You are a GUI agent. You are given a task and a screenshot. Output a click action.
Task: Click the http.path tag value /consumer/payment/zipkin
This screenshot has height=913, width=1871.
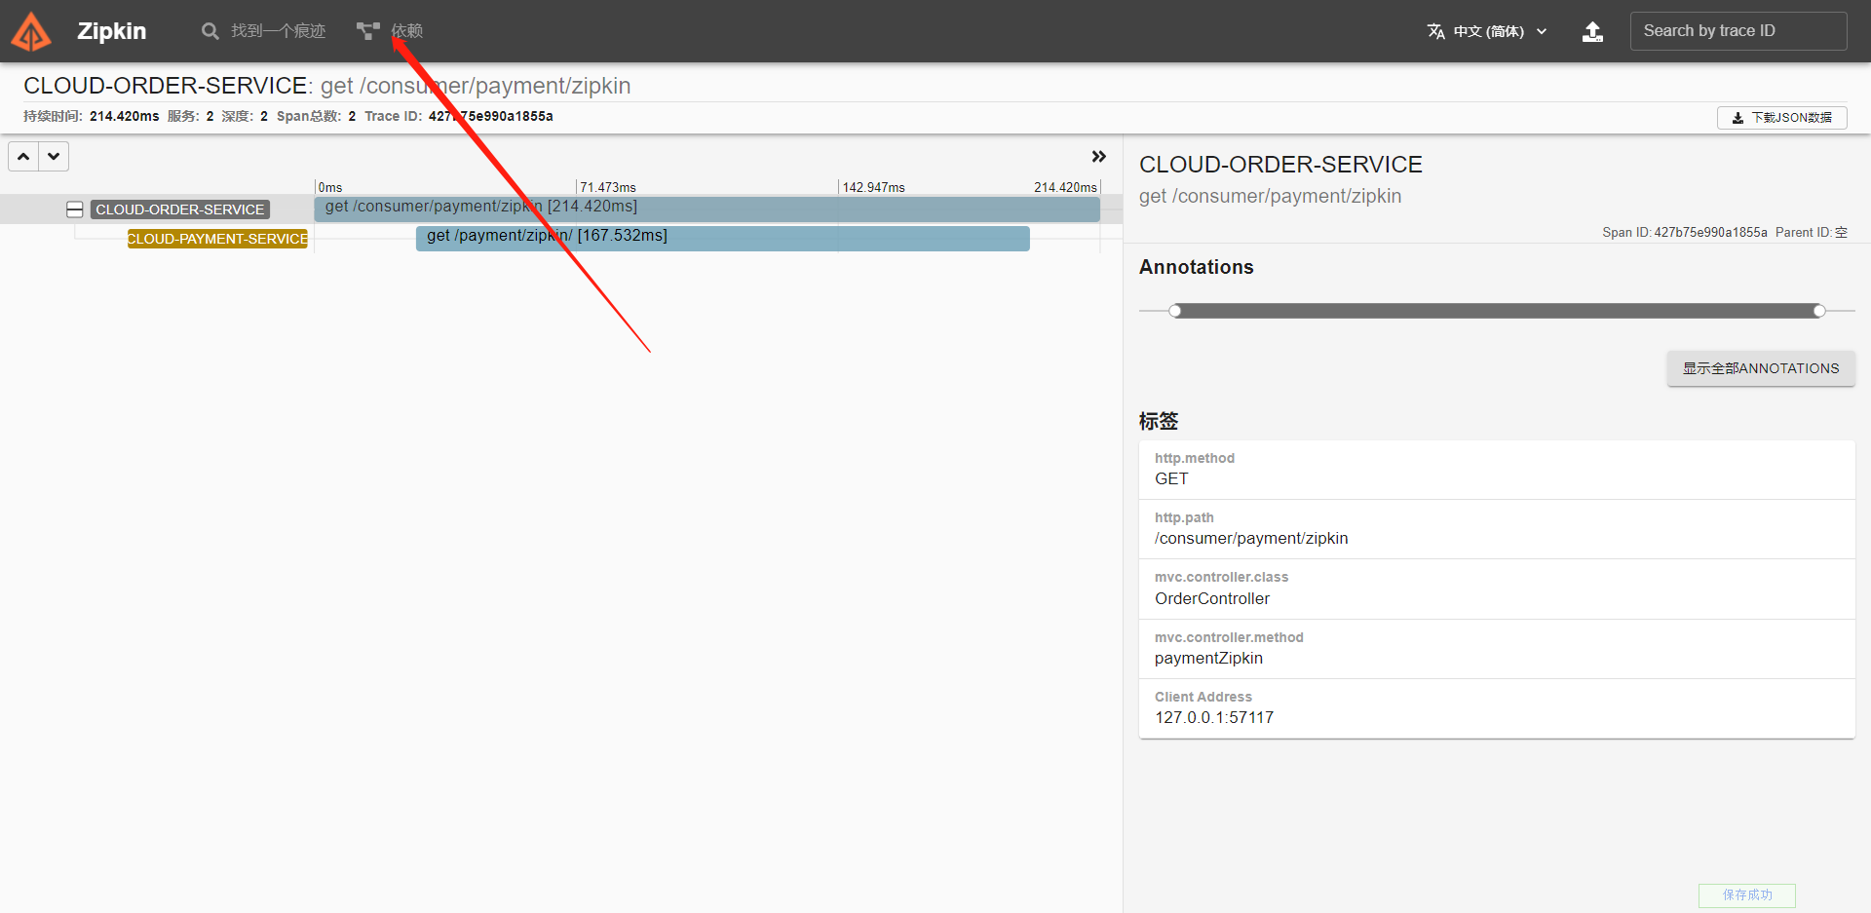coord(1251,539)
